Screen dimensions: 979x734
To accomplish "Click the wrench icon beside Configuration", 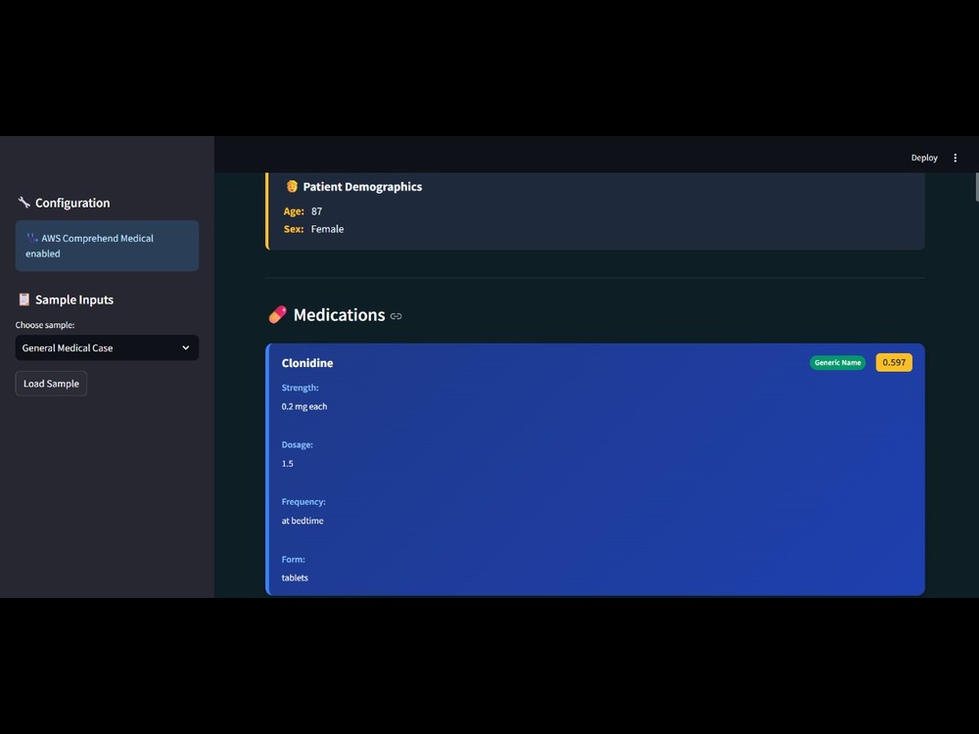I will [23, 203].
